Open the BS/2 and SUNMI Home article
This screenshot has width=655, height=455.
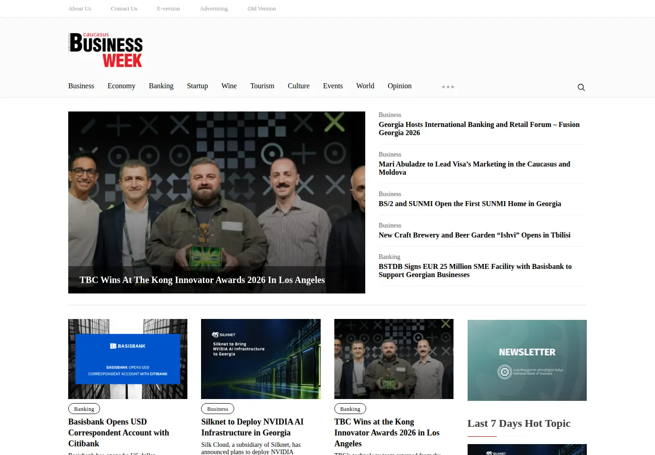(x=470, y=204)
